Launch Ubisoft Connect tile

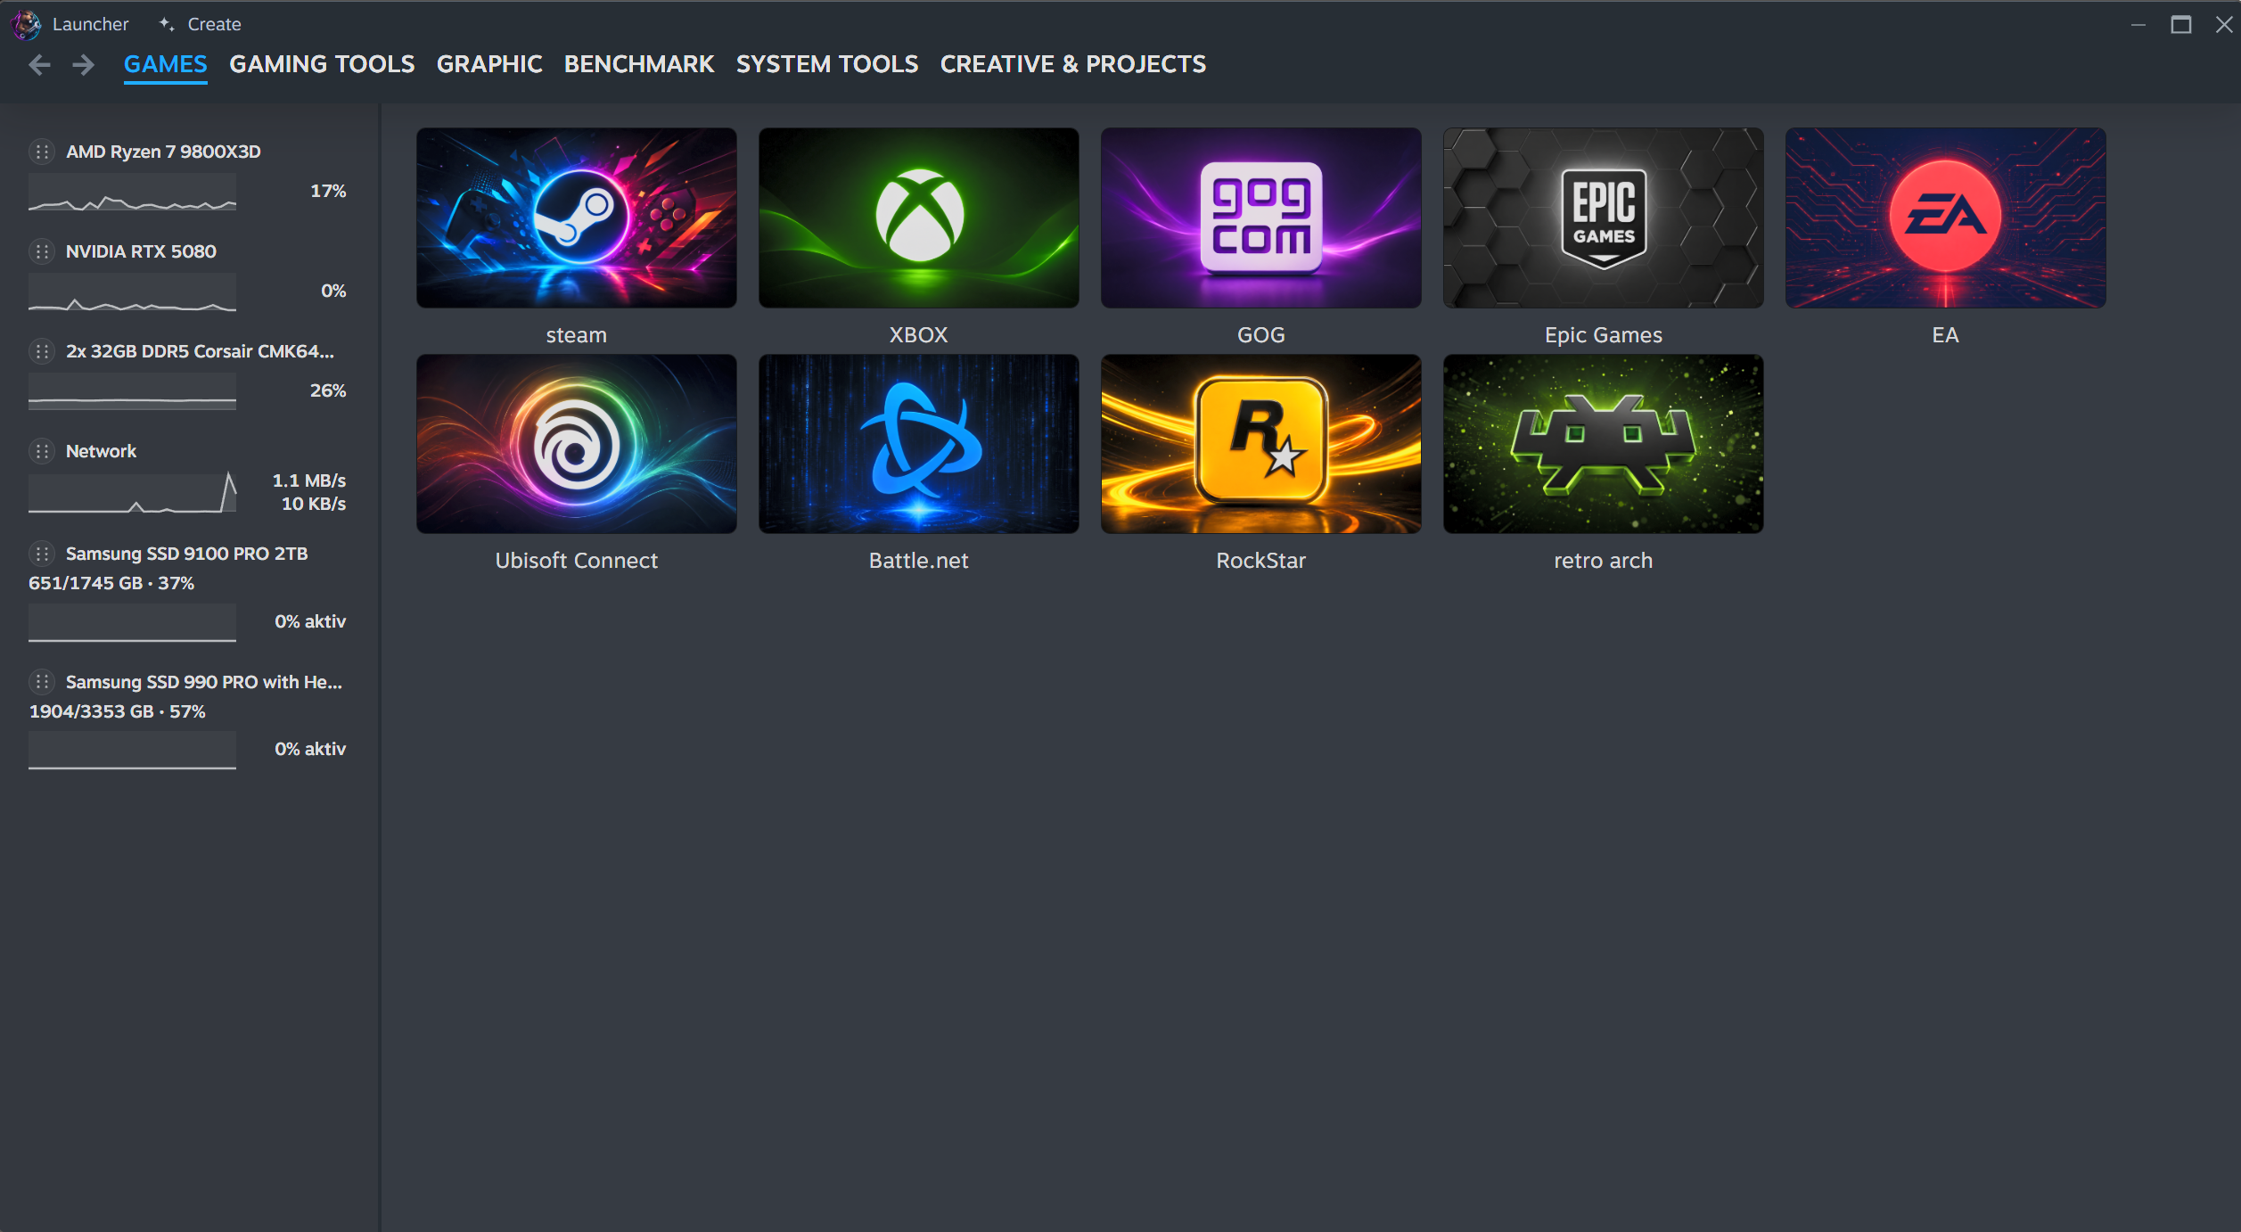[x=577, y=444]
